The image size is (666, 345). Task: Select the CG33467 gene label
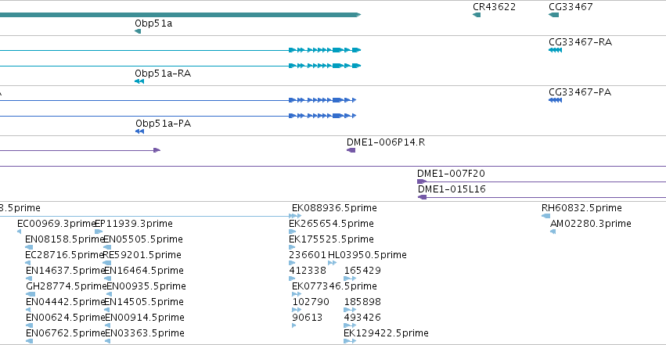571,7
